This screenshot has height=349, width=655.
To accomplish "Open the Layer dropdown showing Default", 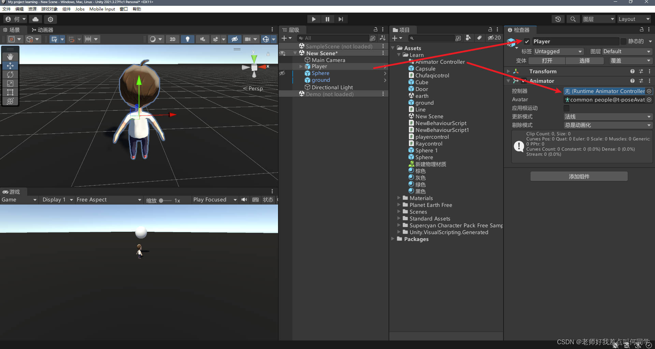I will [627, 51].
